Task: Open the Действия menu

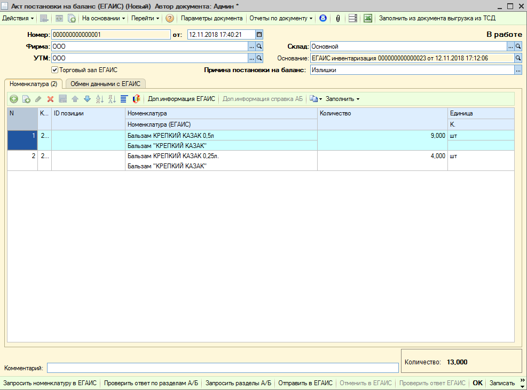Action: (x=18, y=19)
